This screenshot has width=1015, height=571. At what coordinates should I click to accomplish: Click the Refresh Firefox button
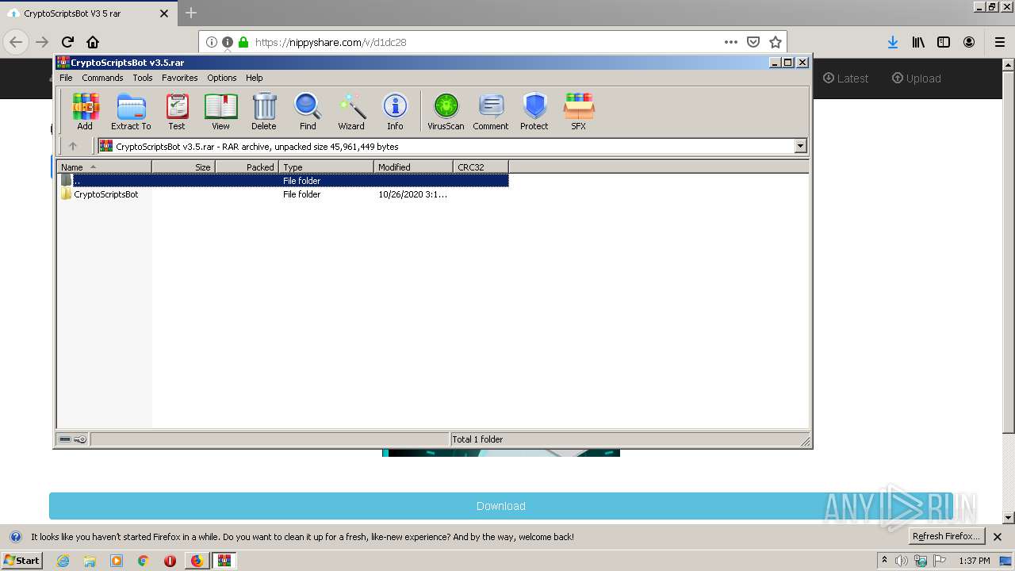(x=946, y=537)
